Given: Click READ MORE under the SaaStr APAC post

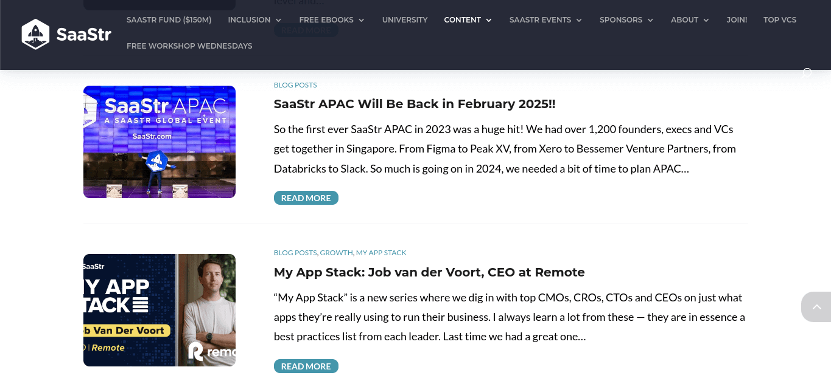Looking at the screenshot, I should pos(306,197).
